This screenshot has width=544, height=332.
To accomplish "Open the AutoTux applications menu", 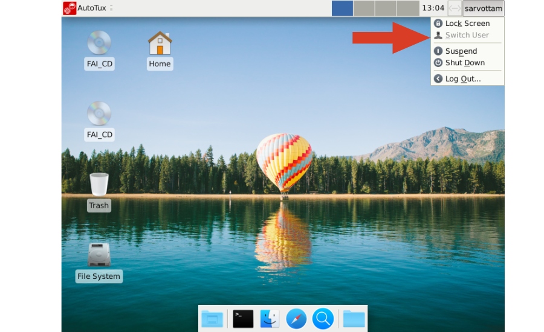I will 85,8.
